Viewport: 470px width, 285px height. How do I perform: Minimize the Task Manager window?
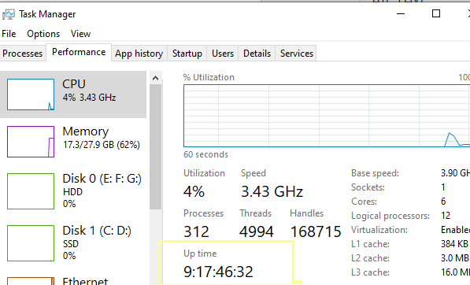click(401, 14)
